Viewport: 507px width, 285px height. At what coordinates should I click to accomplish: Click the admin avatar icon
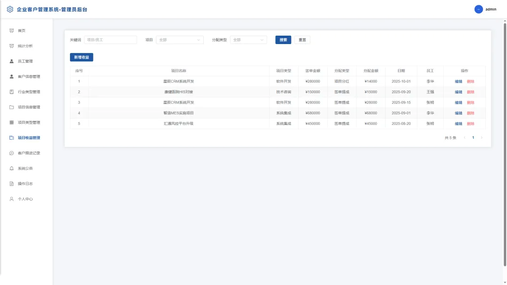[478, 9]
